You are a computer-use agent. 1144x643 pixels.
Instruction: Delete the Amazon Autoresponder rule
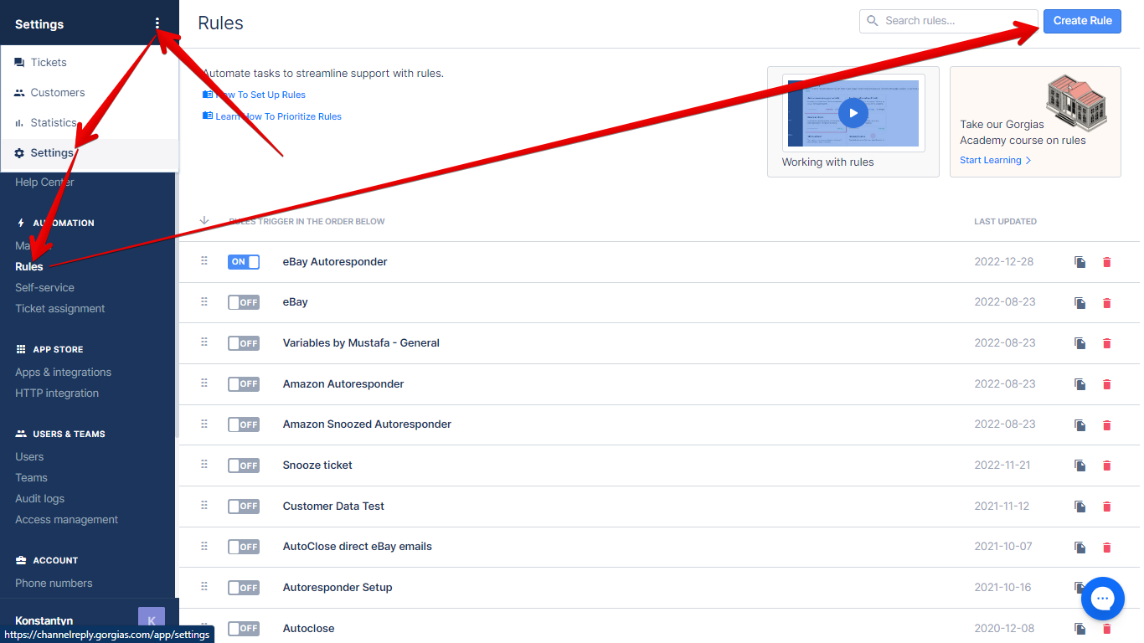[1106, 384]
